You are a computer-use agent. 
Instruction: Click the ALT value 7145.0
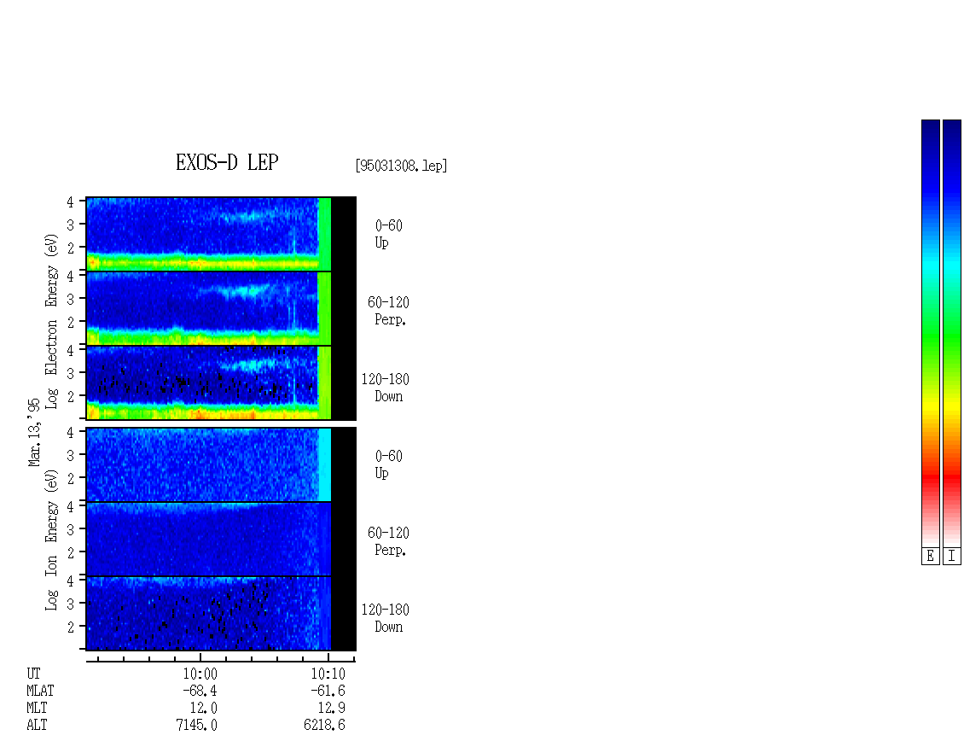pos(197,725)
